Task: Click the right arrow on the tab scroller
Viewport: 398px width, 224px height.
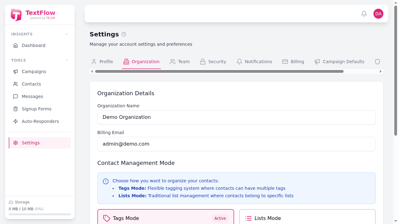Action: (x=381, y=71)
